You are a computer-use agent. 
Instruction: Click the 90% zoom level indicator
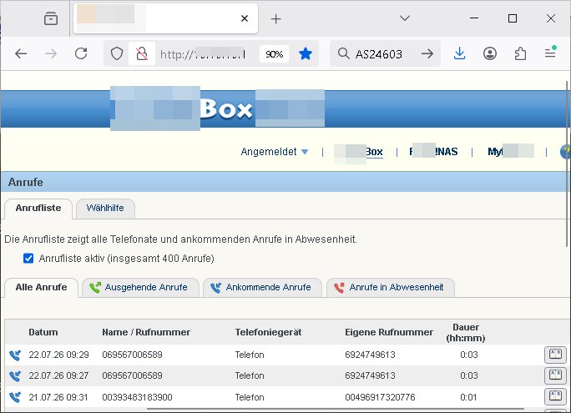pyautogui.click(x=274, y=54)
